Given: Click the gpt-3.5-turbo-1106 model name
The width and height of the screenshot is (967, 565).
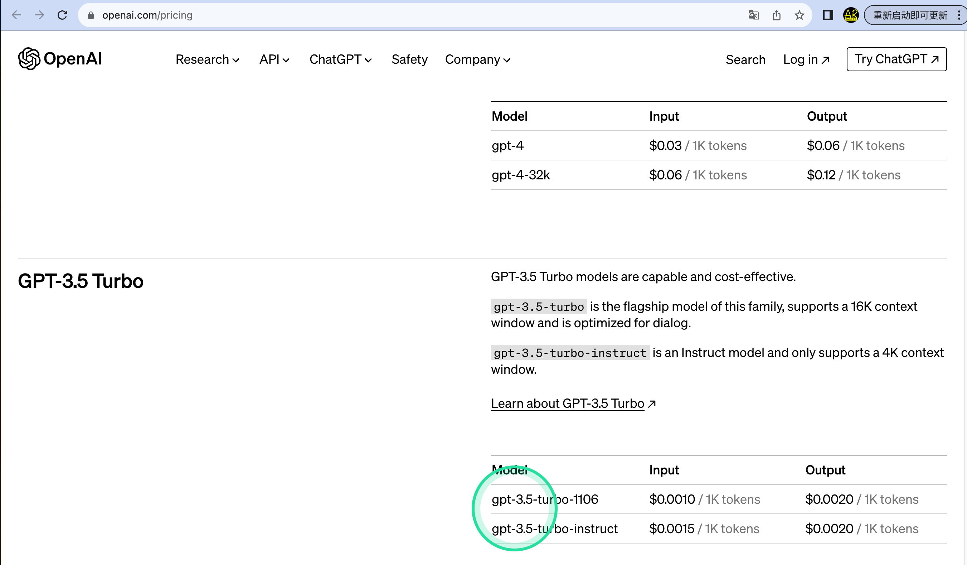Looking at the screenshot, I should click(x=545, y=499).
